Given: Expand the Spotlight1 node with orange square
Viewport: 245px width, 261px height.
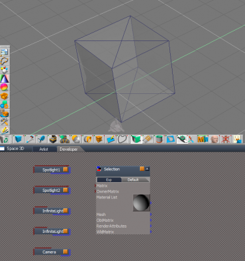Looking at the screenshot, I should 65,170.
